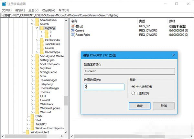194x139 pixels.
Task: Open the WindowsUpdate key folder
Action: click(x=37, y=108)
